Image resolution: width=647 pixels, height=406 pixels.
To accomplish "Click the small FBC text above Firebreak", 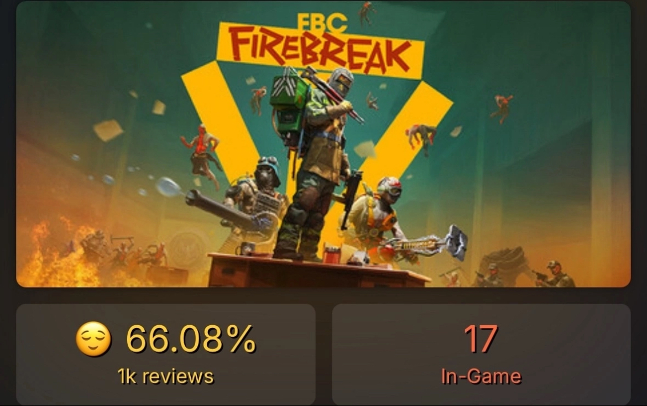I will tap(322, 23).
